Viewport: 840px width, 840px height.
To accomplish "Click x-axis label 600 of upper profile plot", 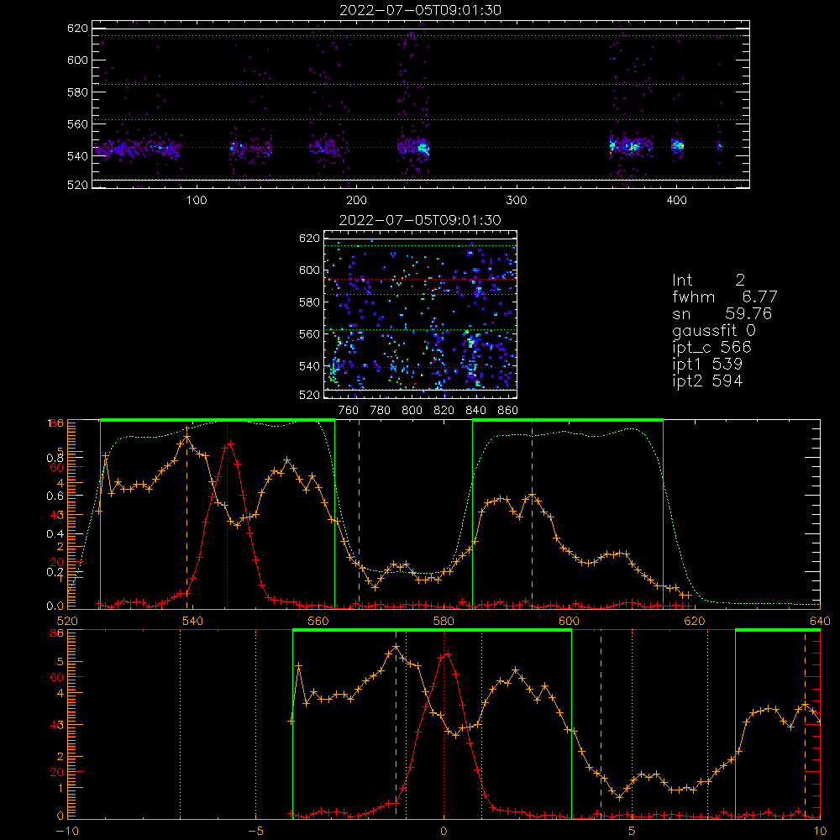I will 569,622.
